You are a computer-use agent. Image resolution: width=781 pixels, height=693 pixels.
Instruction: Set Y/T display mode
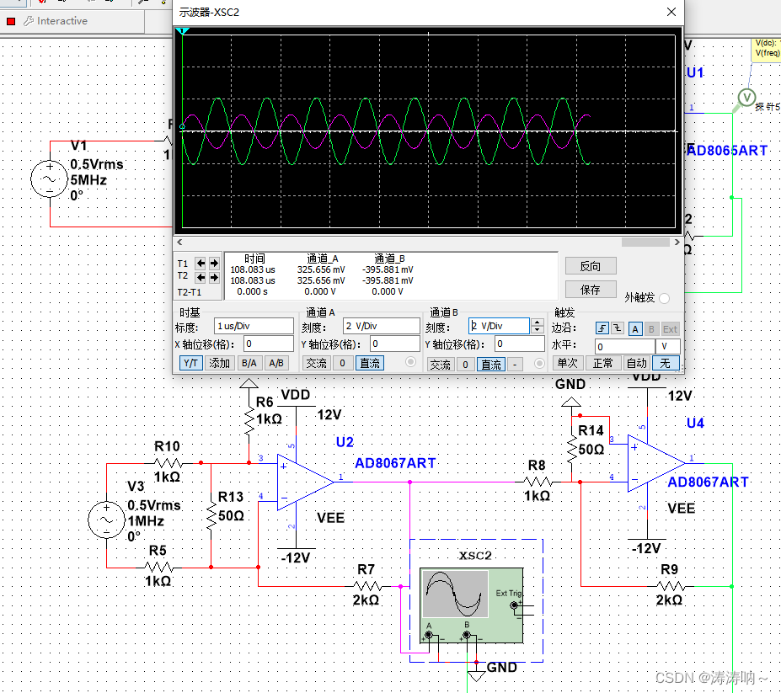pos(190,363)
